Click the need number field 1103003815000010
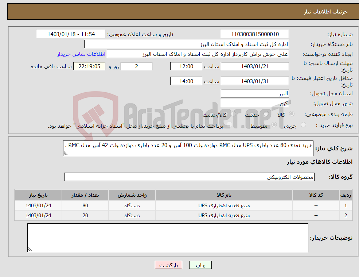This screenshot has height=277, width=359. click(255, 34)
